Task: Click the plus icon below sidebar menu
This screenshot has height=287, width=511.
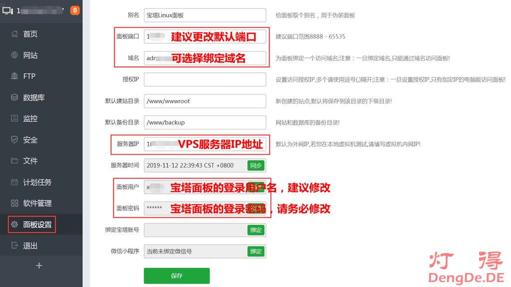Action: pos(39,266)
